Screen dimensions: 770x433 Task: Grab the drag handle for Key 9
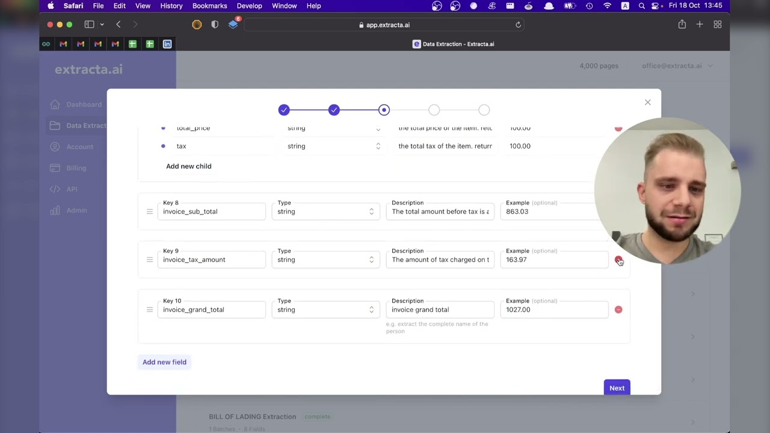150,260
